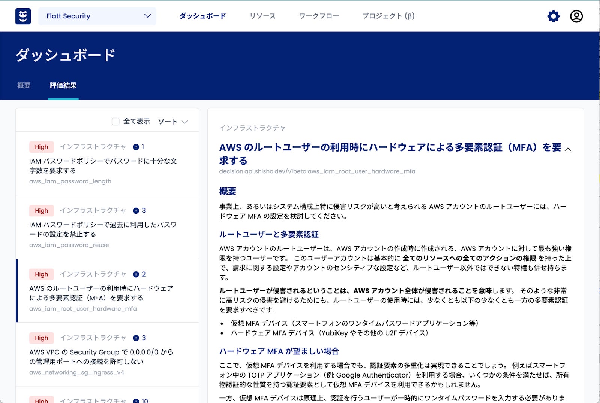This screenshot has width=600, height=403.
Task: Open the settings gear icon
Action: point(553,16)
